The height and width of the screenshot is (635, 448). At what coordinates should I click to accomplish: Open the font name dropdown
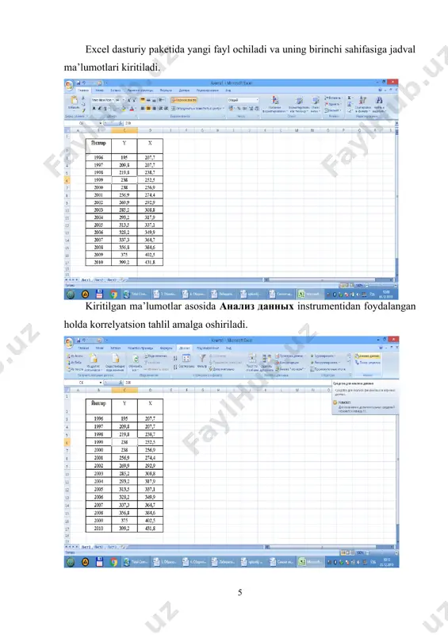(102, 100)
